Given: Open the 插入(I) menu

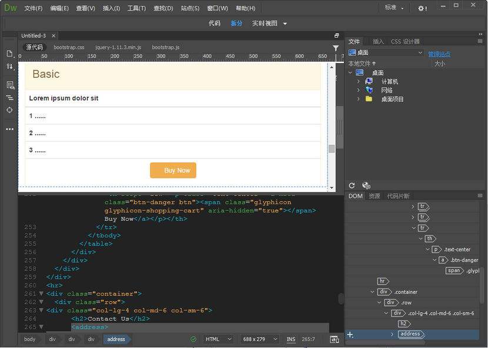Looking at the screenshot, I should tap(111, 8).
